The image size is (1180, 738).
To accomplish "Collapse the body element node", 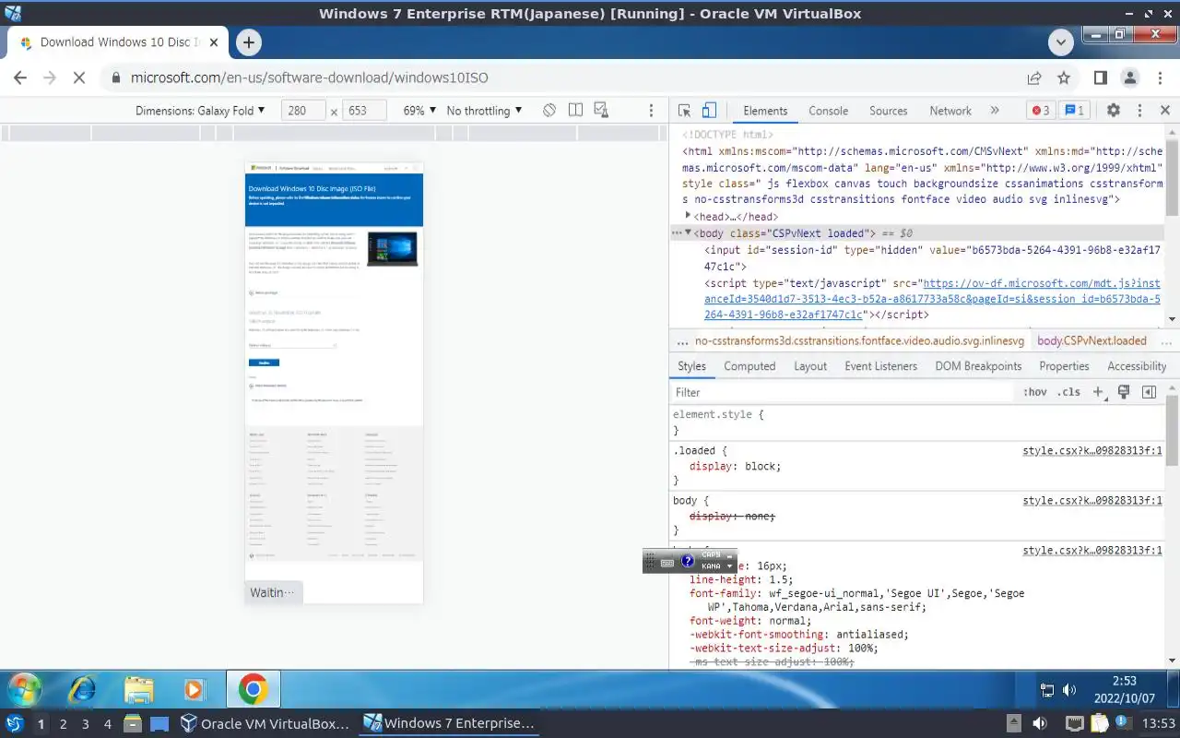I will [688, 233].
